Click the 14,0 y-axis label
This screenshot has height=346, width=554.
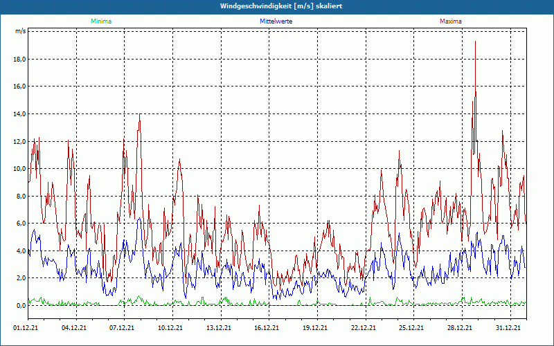coord(19,114)
